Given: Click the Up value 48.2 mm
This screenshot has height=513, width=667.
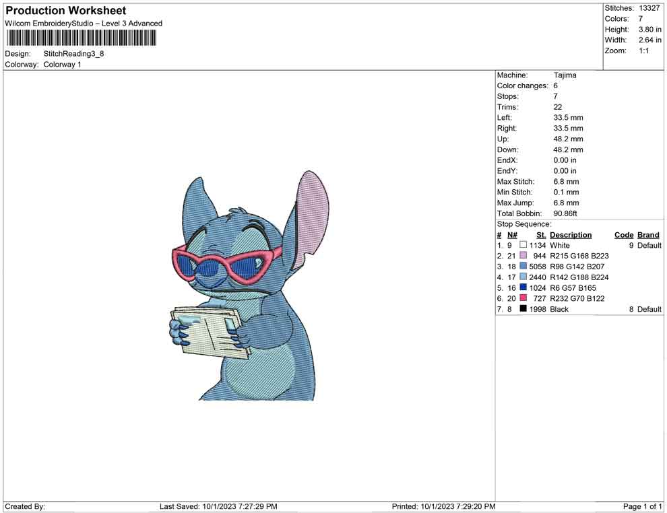Looking at the screenshot, I should point(569,139).
